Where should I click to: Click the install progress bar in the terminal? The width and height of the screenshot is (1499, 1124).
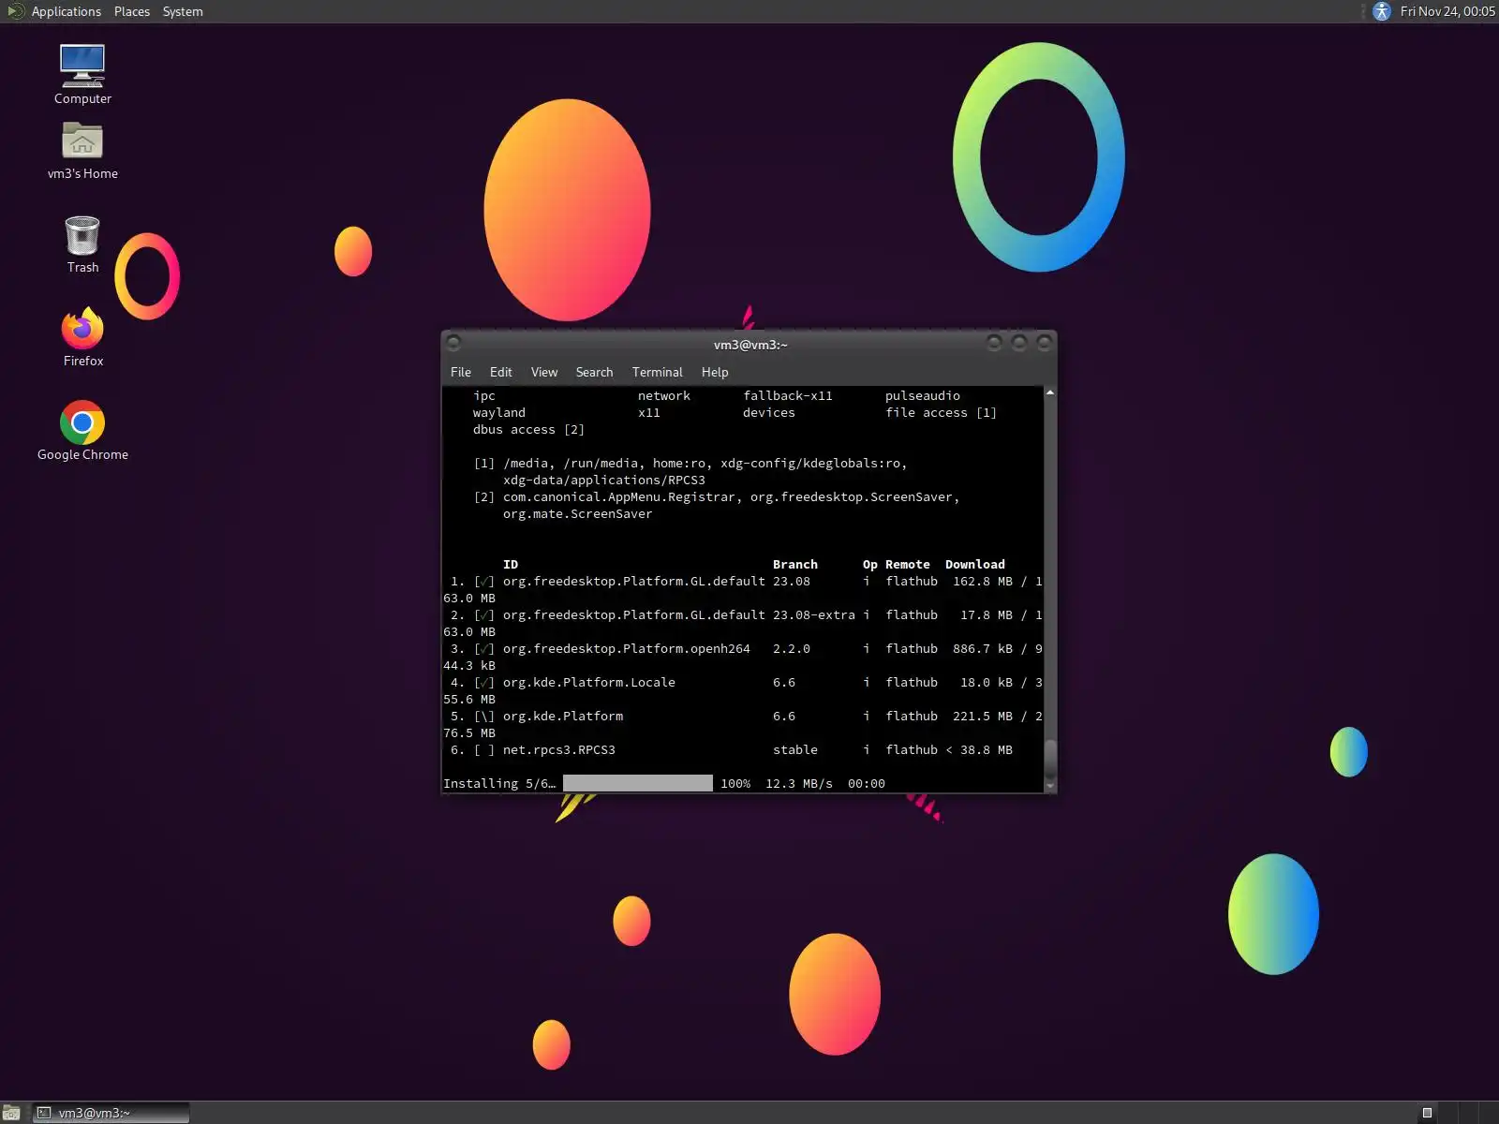637,783
